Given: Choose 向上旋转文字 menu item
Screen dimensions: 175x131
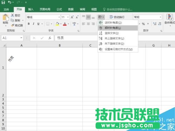Looking at the screenshot, I should (118, 38).
